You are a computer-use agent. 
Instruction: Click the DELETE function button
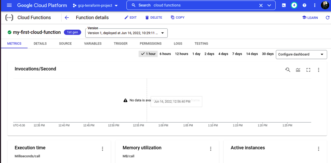[x=154, y=18]
